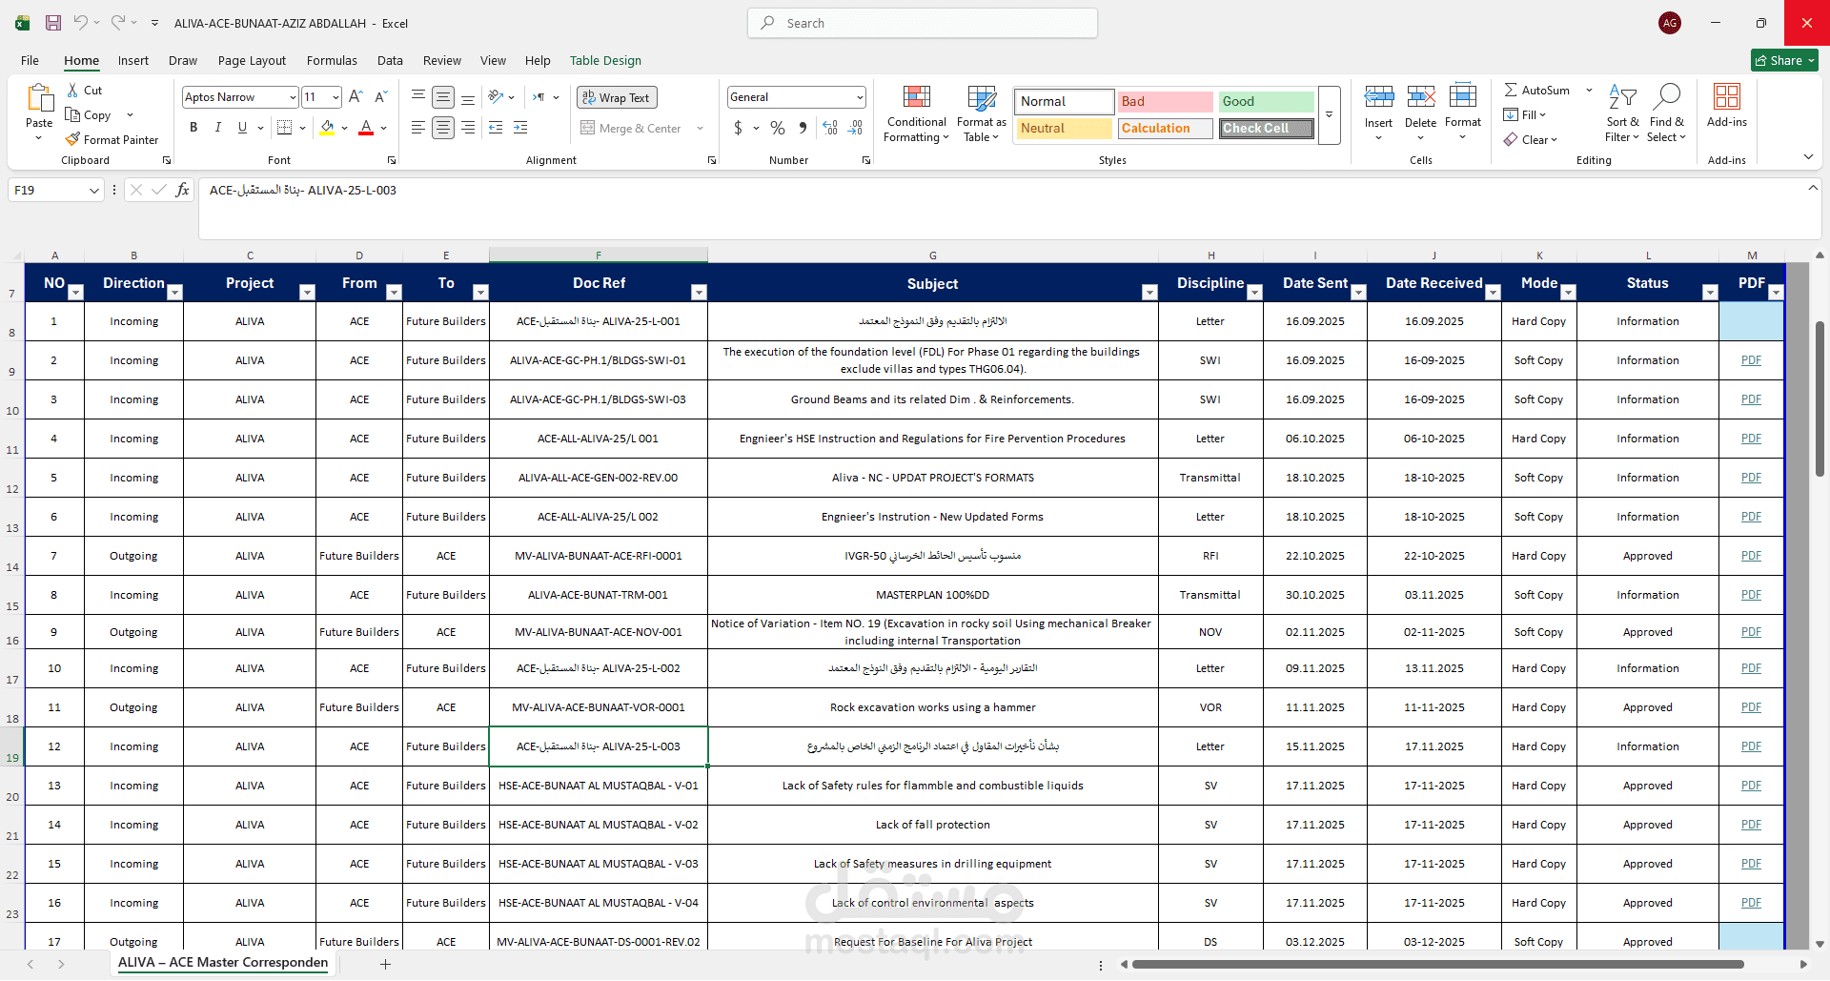Open the font name dropdown
Viewport: 1830px width, 981px height.
coord(293,97)
